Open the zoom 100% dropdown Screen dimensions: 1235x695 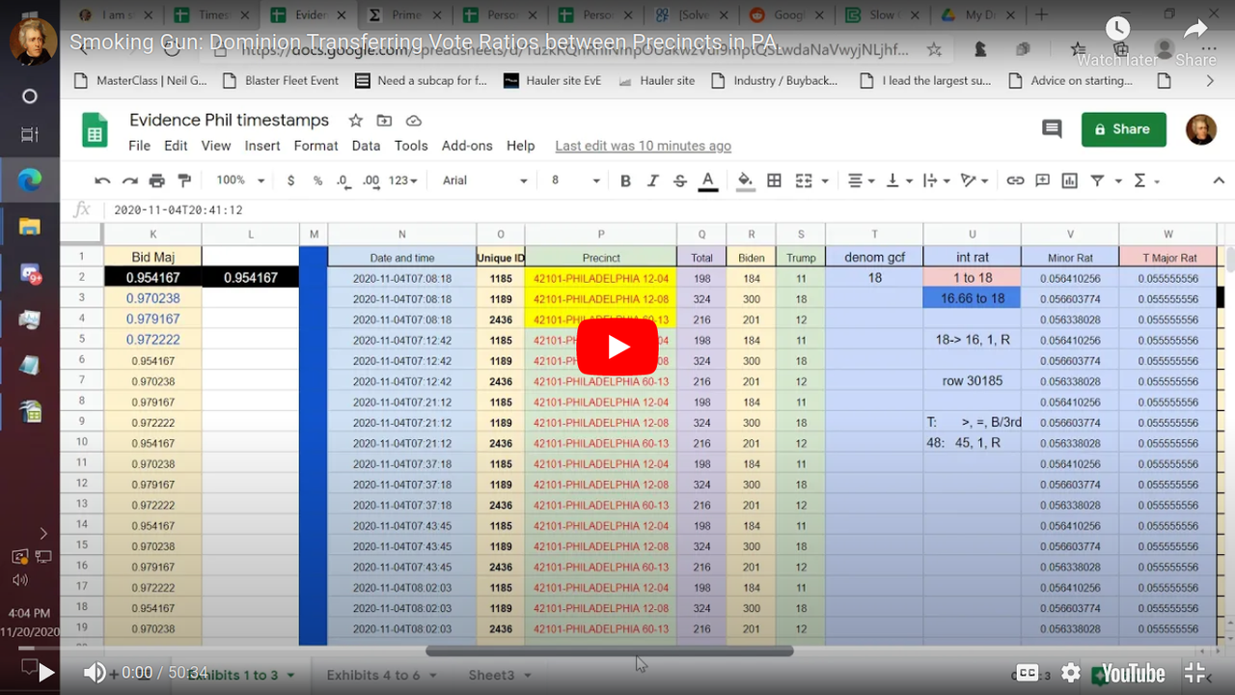pyautogui.click(x=237, y=181)
